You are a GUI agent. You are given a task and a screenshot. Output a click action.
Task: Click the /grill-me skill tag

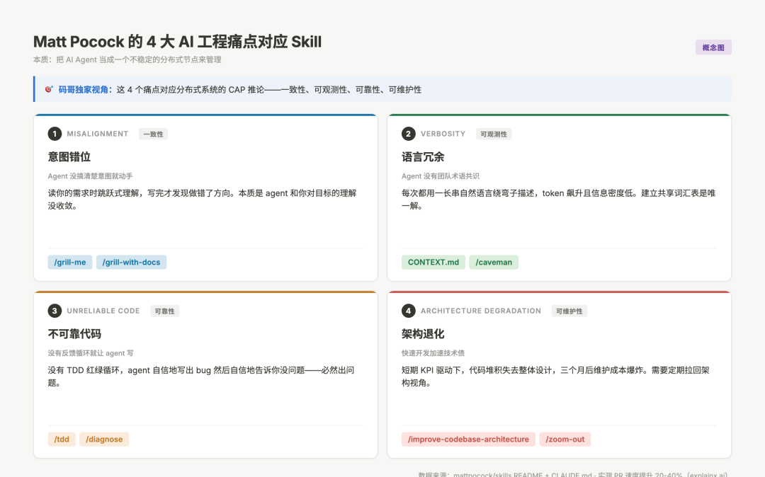point(69,262)
